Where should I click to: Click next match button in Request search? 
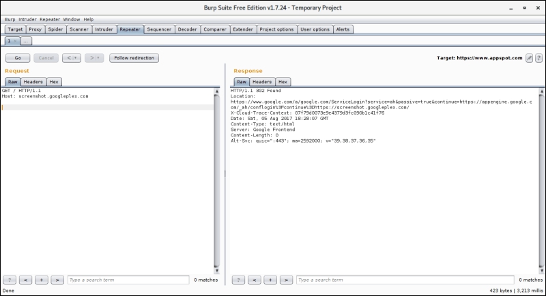tap(57, 280)
